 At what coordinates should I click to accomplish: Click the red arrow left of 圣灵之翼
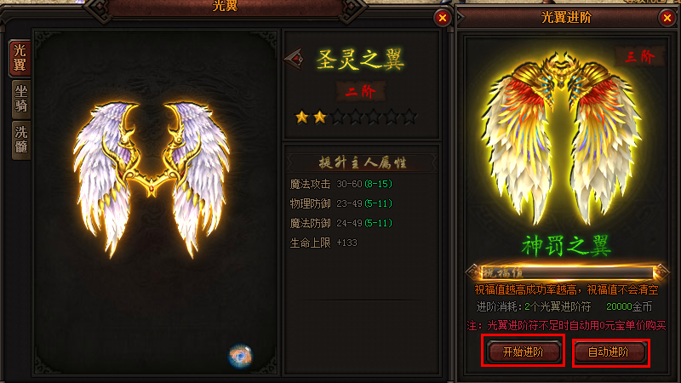(294, 59)
